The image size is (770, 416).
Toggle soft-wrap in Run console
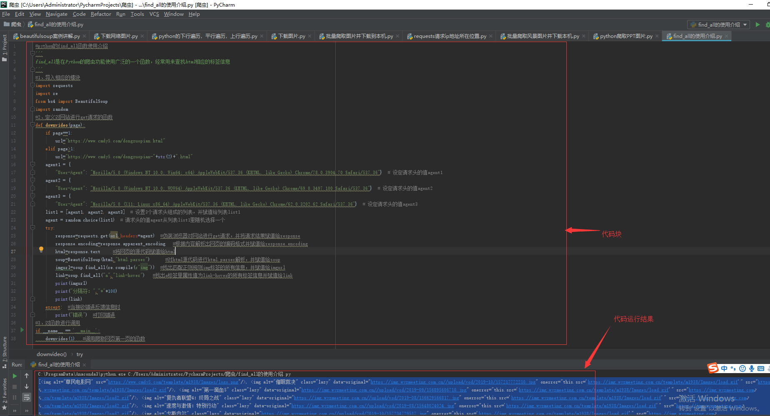pyautogui.click(x=27, y=398)
